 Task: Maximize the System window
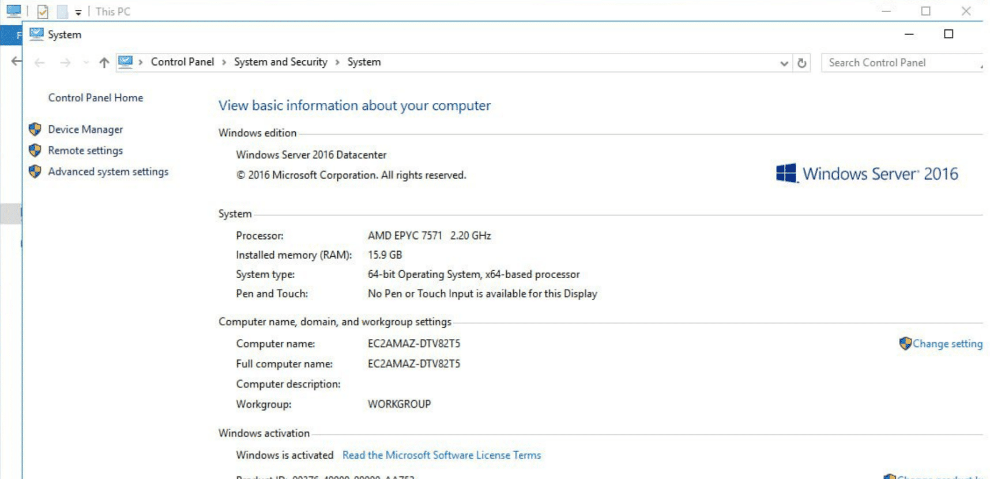948,34
